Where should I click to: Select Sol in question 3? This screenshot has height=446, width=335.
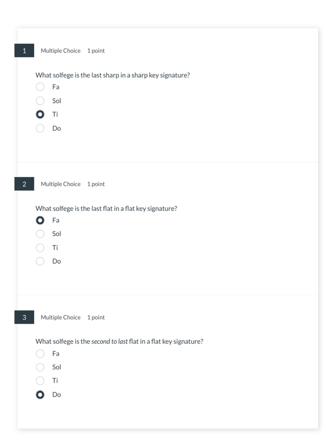pos(40,367)
